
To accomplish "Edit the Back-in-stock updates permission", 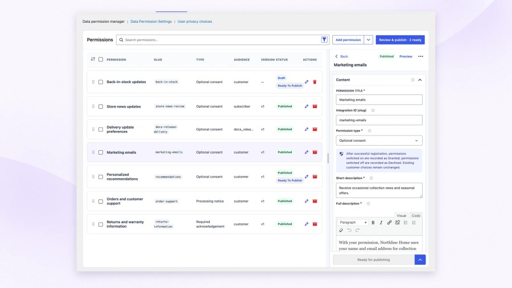I will (307, 82).
